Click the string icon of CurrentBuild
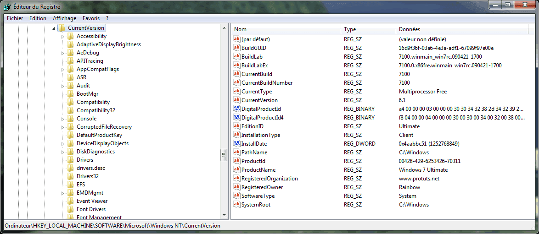The height and width of the screenshot is (234, 539). (x=237, y=74)
